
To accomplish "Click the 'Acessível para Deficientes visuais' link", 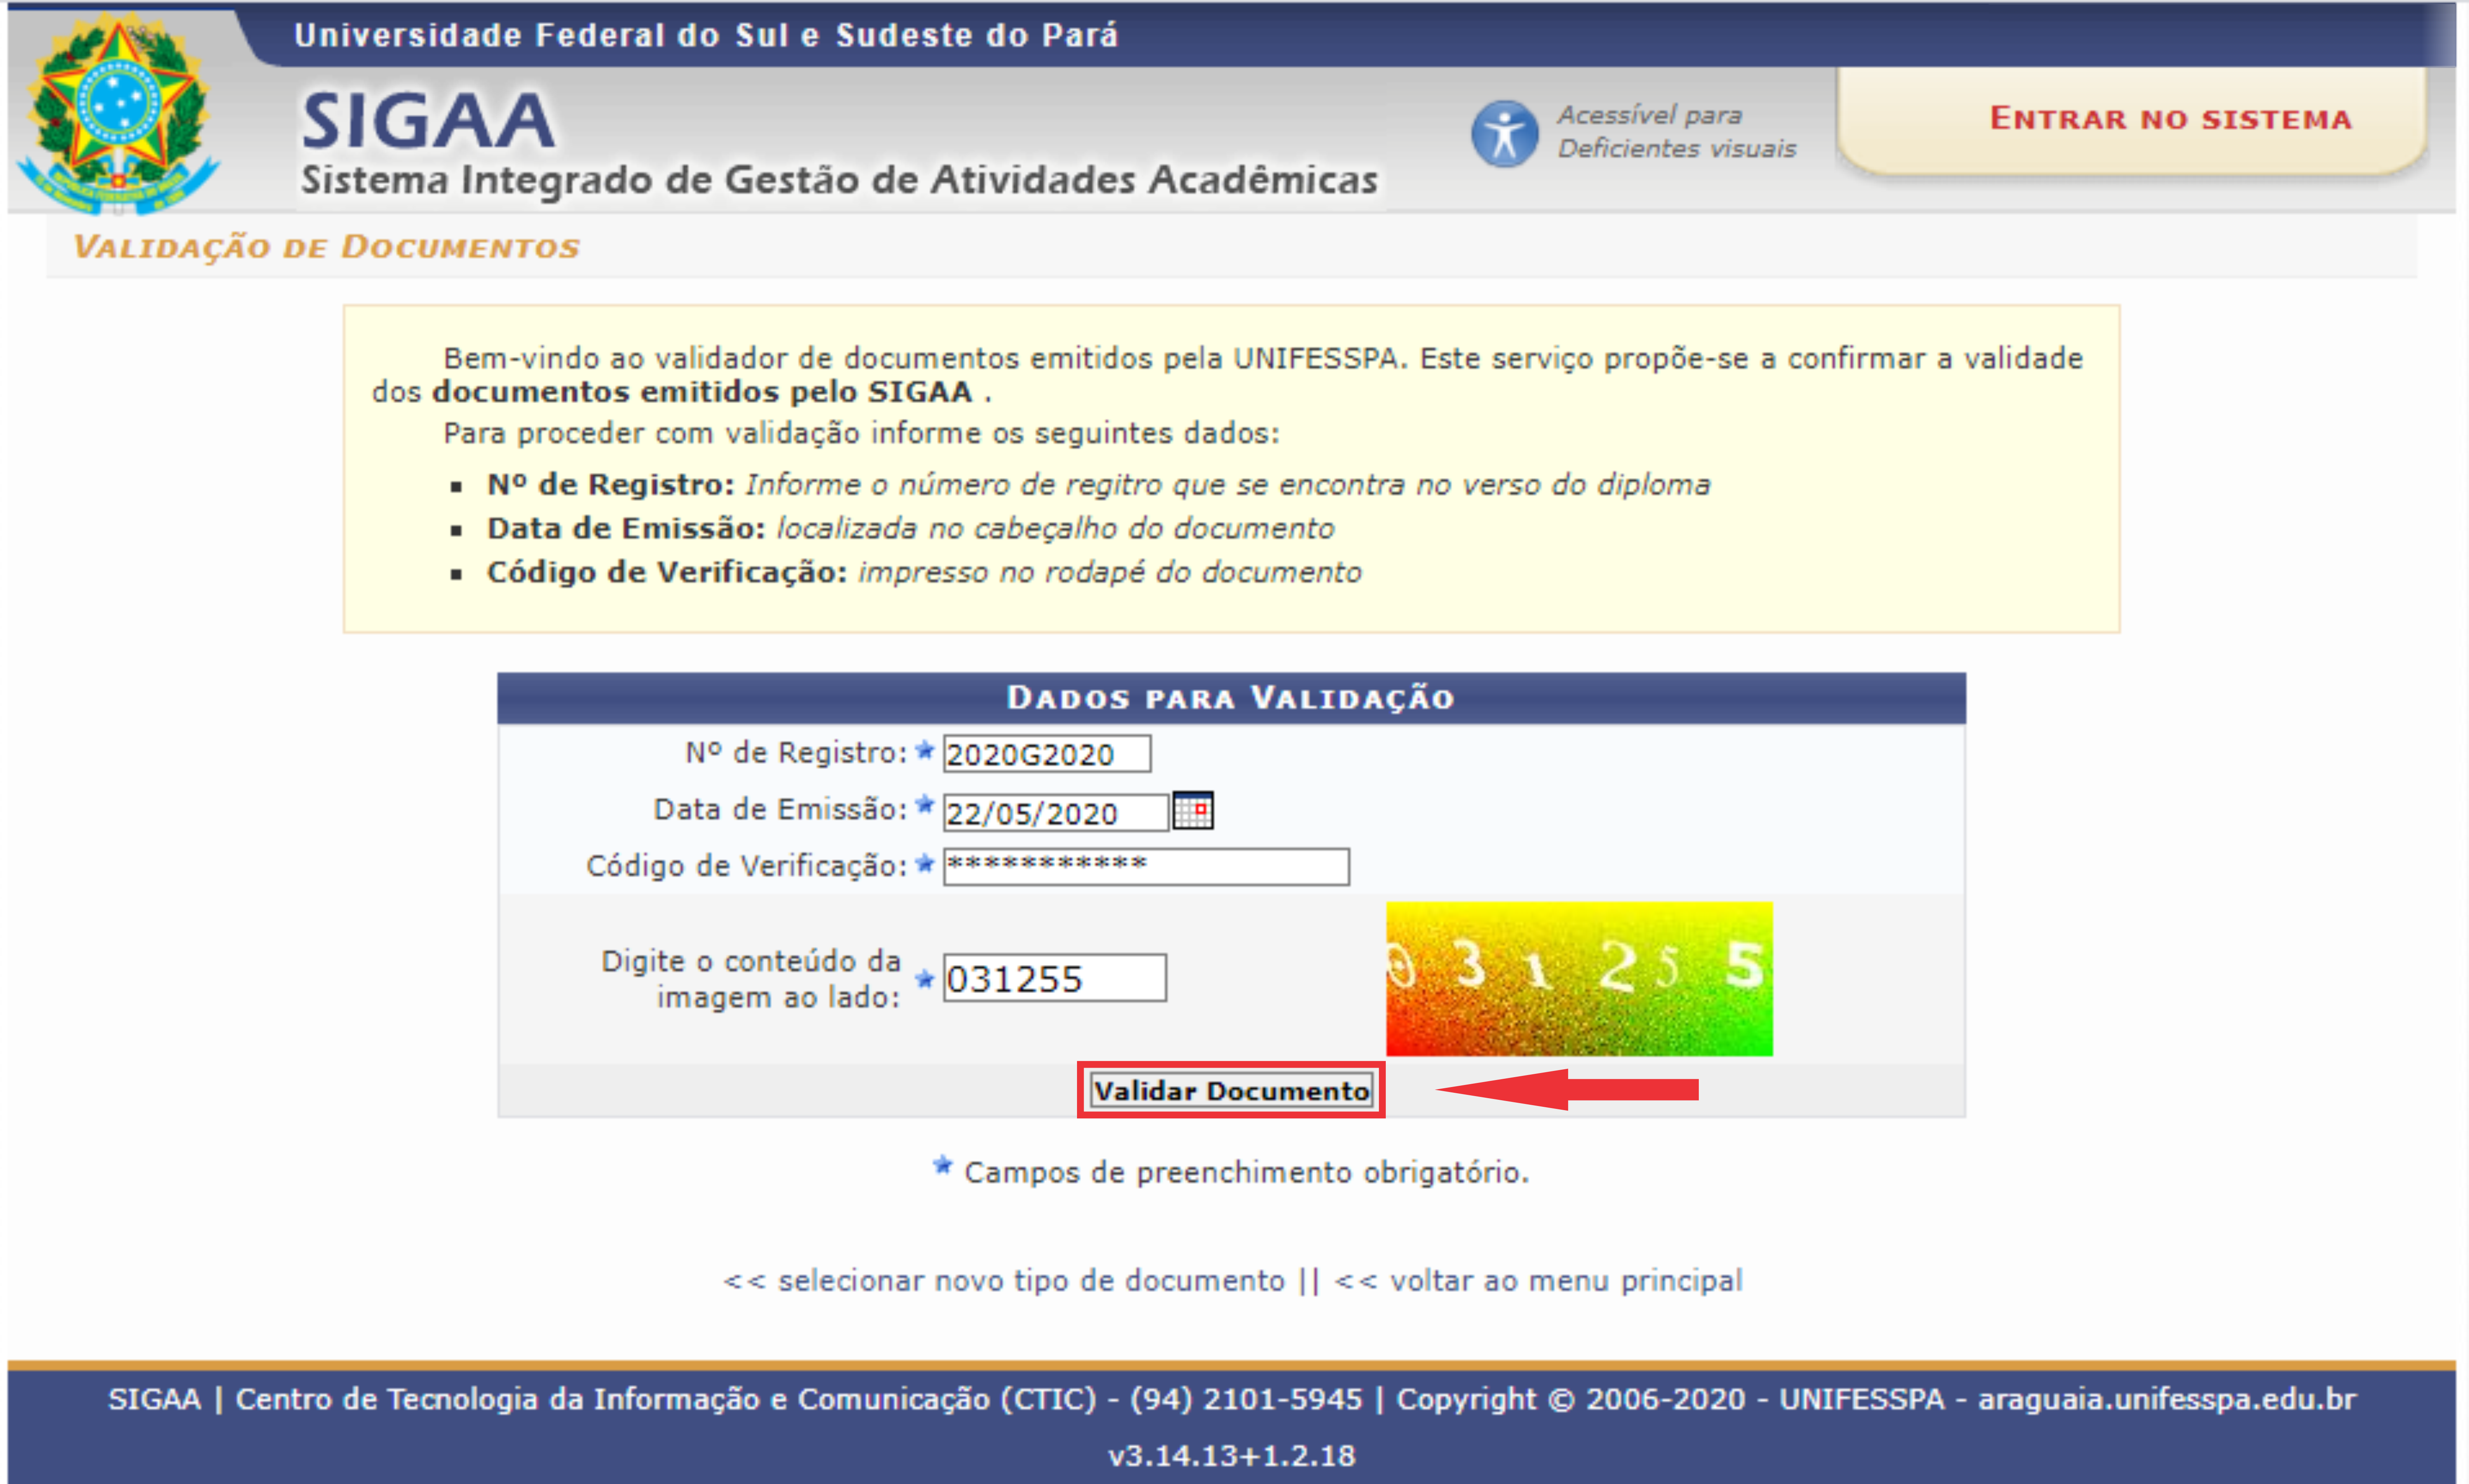I will point(1676,132).
